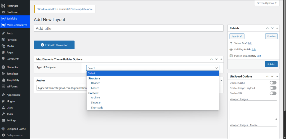Viewport: 286px width, 139px height.
Task: Collapse the LiteSpeed Options panel triangle
Action: point(277,77)
